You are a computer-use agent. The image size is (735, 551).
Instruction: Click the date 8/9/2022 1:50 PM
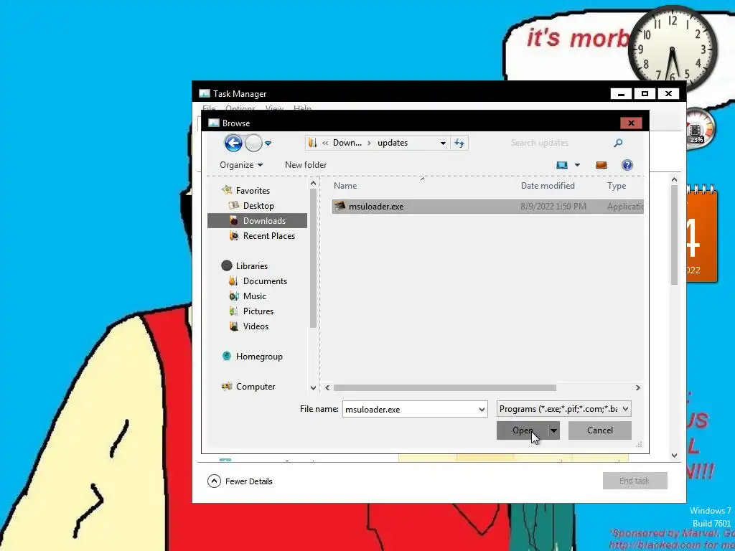[x=553, y=207]
